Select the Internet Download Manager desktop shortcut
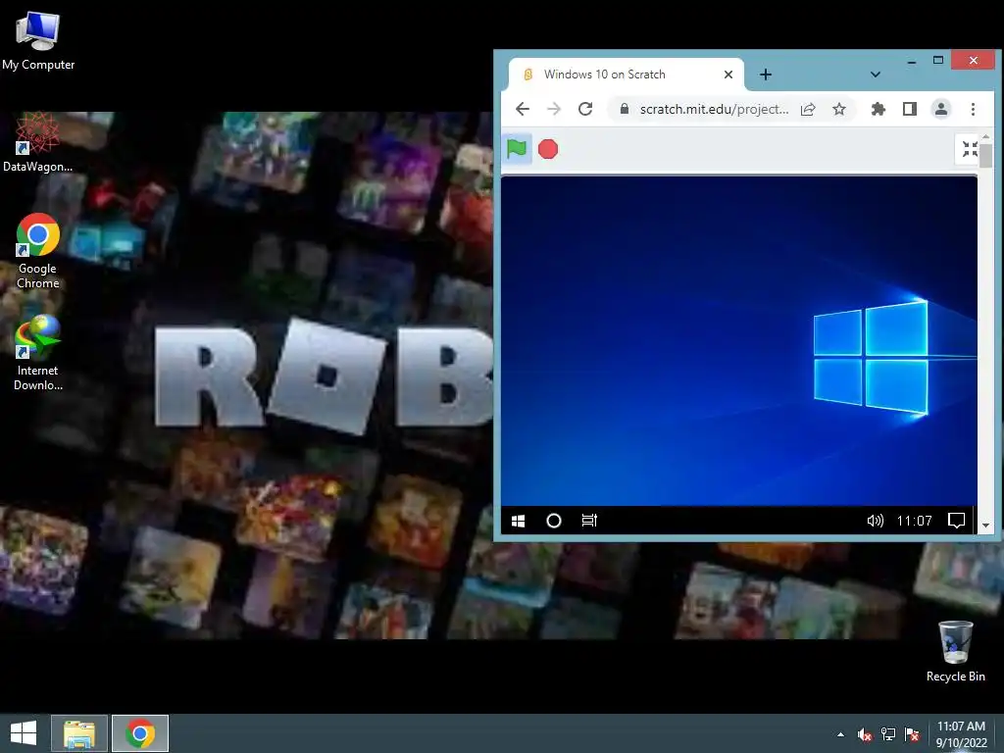 click(x=38, y=353)
